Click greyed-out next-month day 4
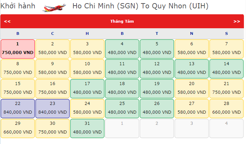This screenshot has width=246, height=144. (227, 128)
